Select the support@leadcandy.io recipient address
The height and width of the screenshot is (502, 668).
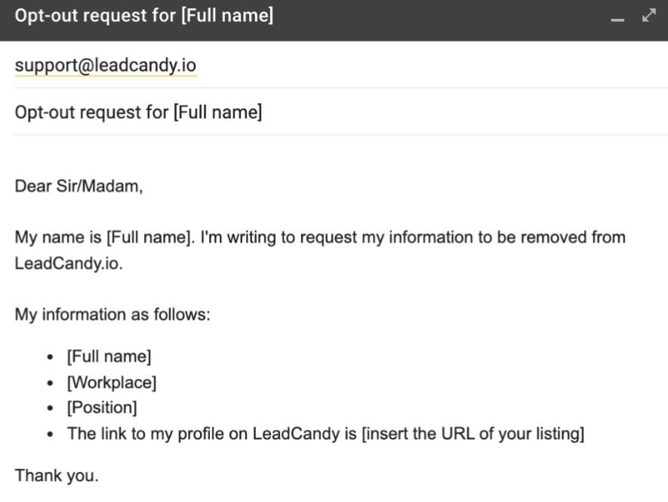105,65
